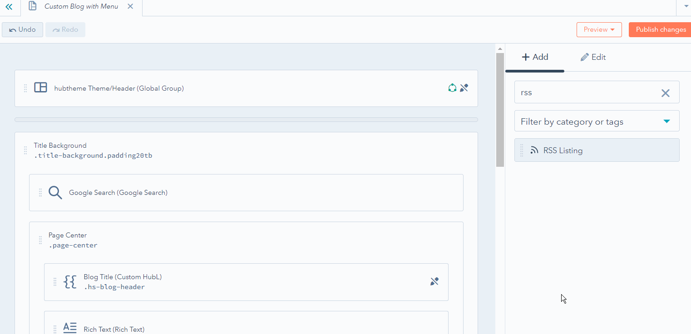The height and width of the screenshot is (334, 691).
Task: Click the Blog Title HubL braces icon
Action: tap(70, 282)
